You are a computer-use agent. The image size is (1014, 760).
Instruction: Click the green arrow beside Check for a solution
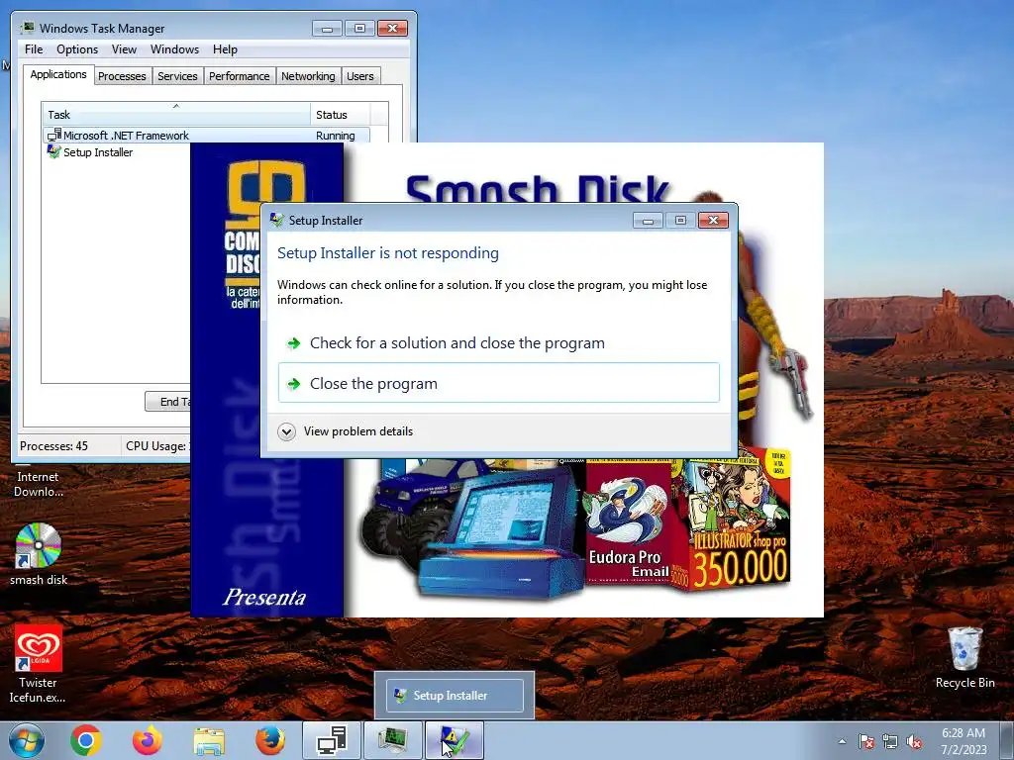(293, 343)
